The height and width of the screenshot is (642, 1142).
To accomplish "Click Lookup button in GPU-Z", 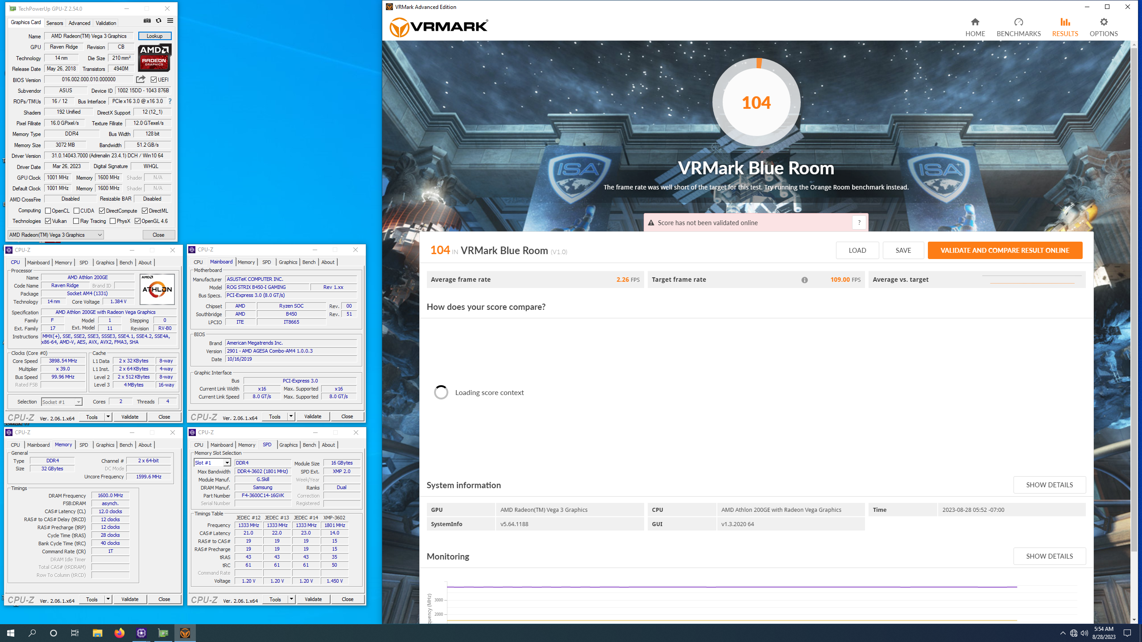I will pyautogui.click(x=155, y=36).
